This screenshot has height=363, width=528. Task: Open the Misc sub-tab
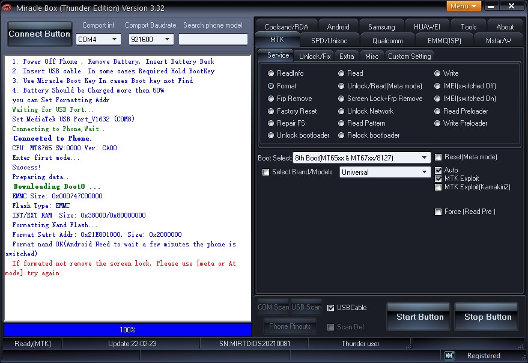[372, 56]
